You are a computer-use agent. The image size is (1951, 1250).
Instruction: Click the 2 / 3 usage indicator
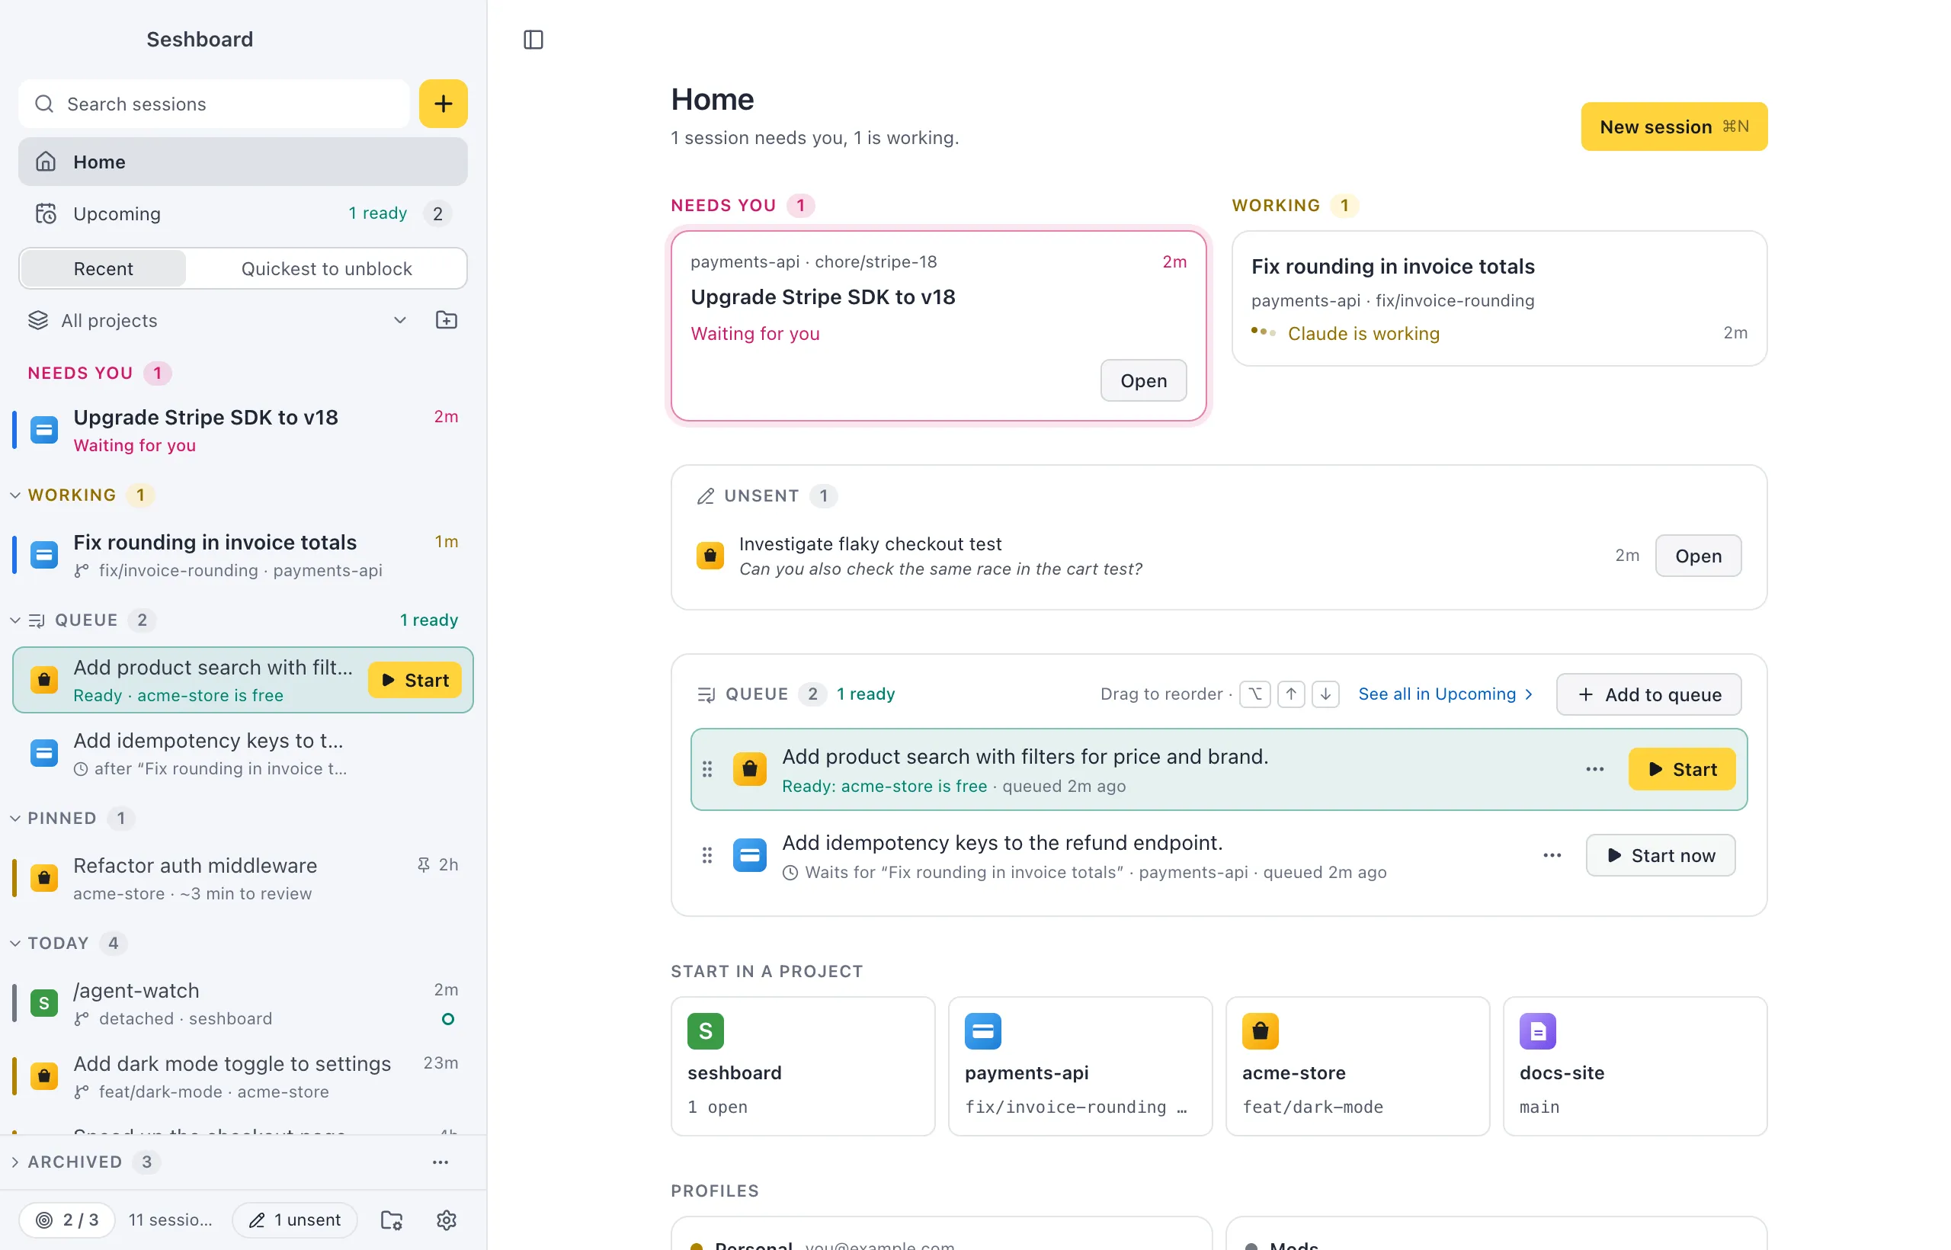pos(67,1220)
